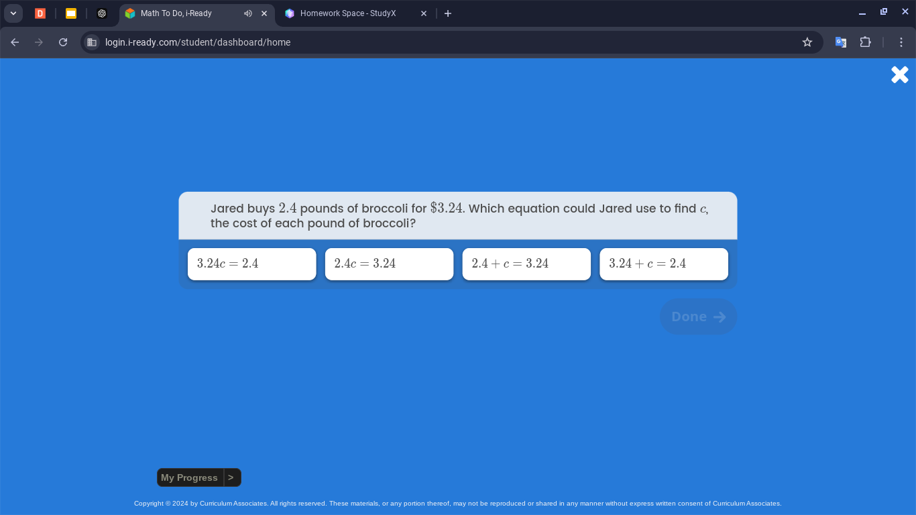Select answer 3.24c = 2.4
Viewport: 916px width, 515px height.
(x=251, y=264)
